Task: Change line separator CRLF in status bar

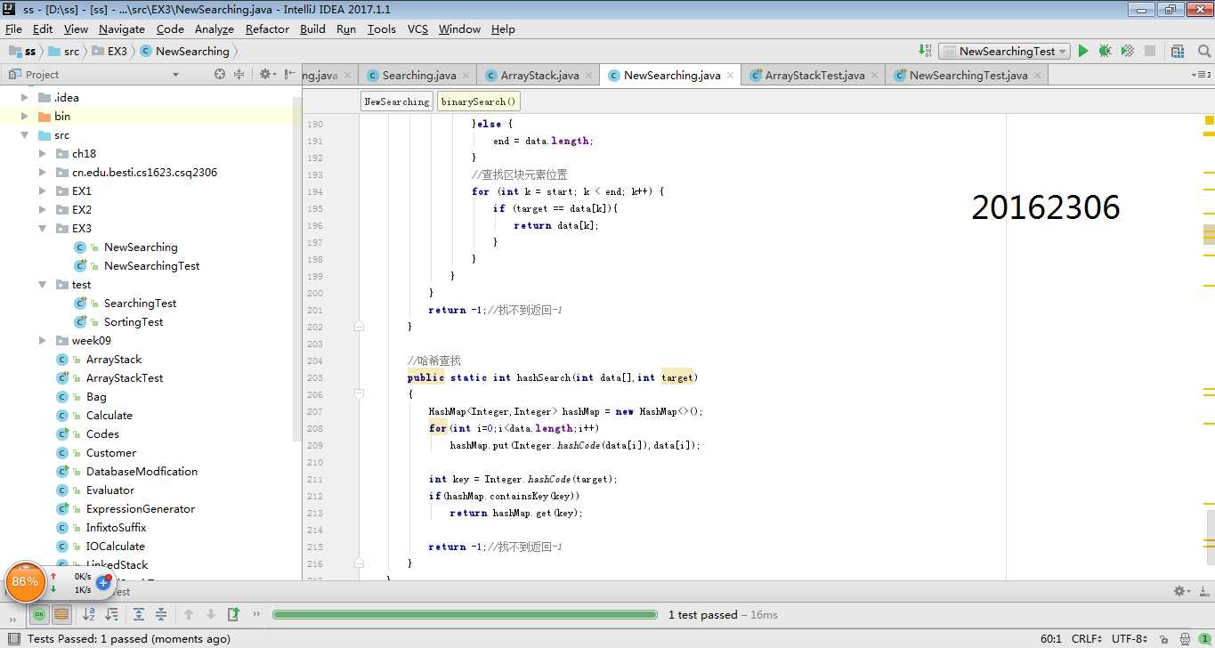Action: click(x=1087, y=638)
